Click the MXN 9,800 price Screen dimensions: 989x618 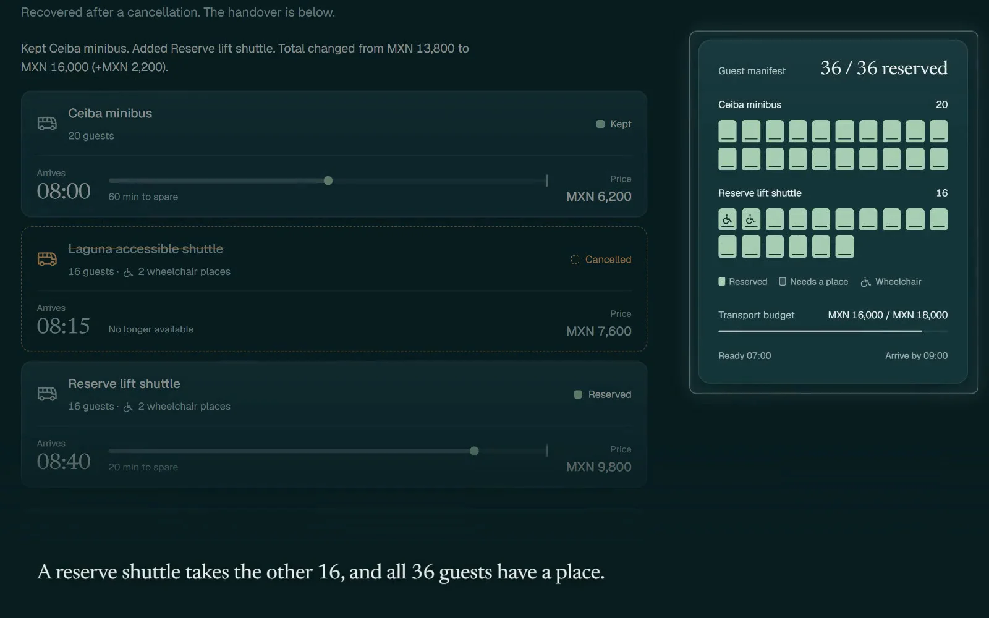click(598, 467)
